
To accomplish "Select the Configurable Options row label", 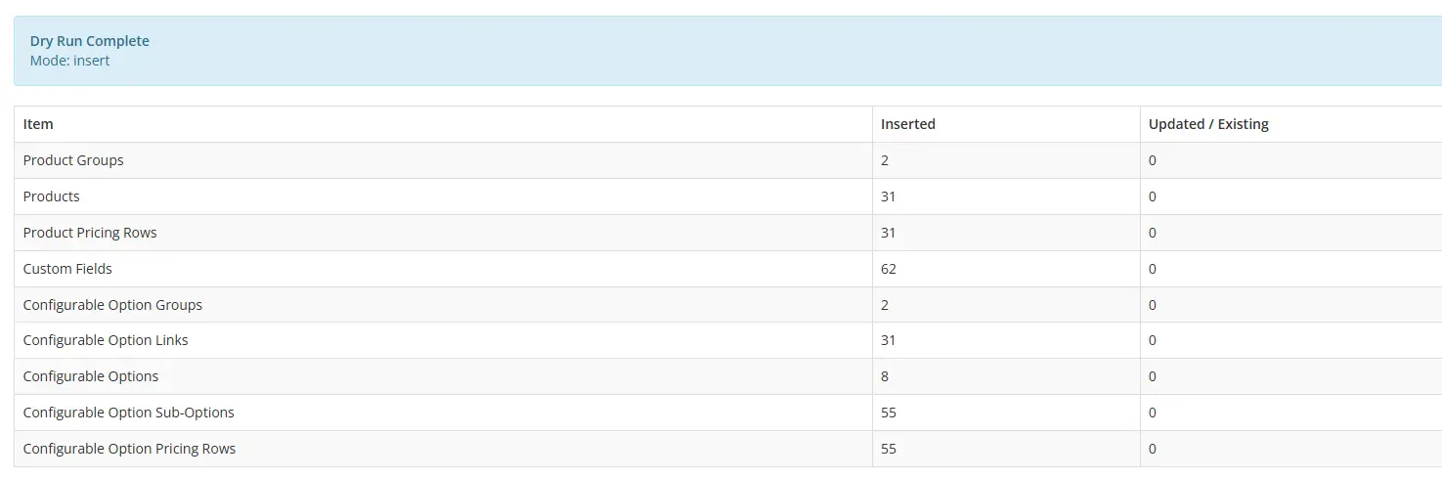I will (x=91, y=376).
